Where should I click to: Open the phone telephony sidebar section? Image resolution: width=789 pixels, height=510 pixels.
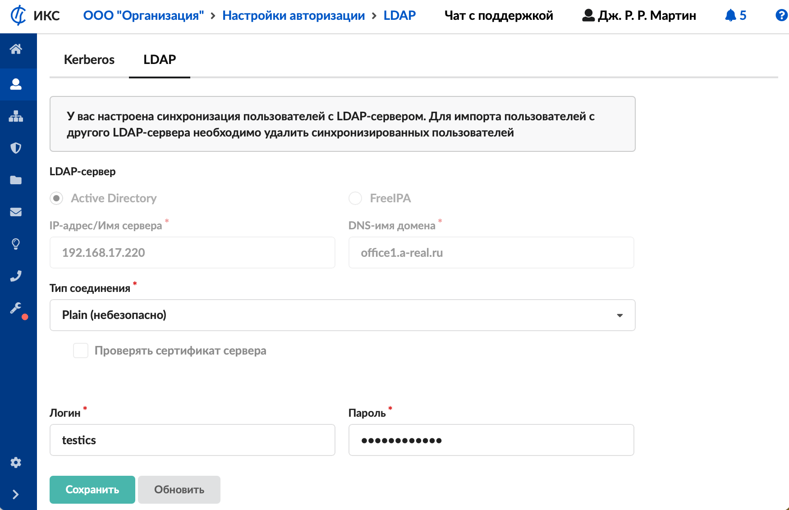16,276
